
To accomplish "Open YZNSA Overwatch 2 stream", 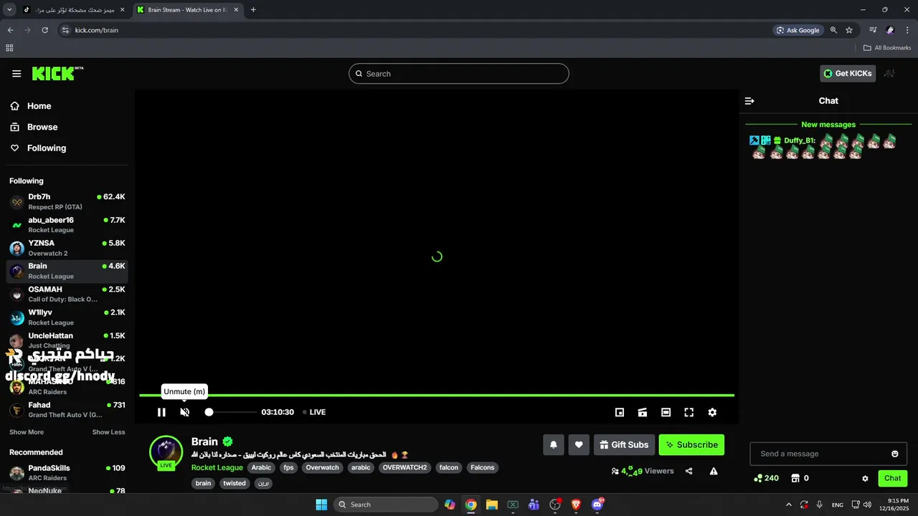I will pyautogui.click(x=67, y=248).
